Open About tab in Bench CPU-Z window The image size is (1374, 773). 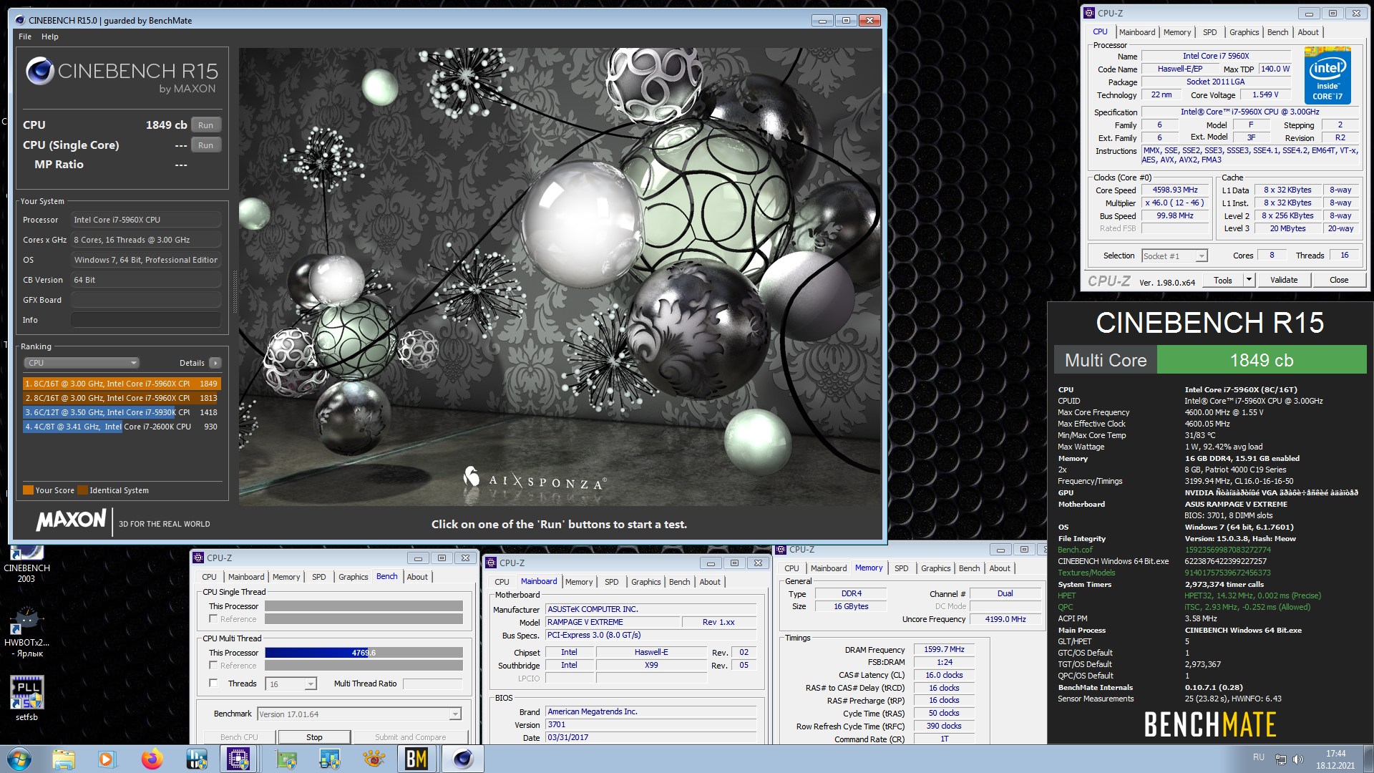point(417,577)
